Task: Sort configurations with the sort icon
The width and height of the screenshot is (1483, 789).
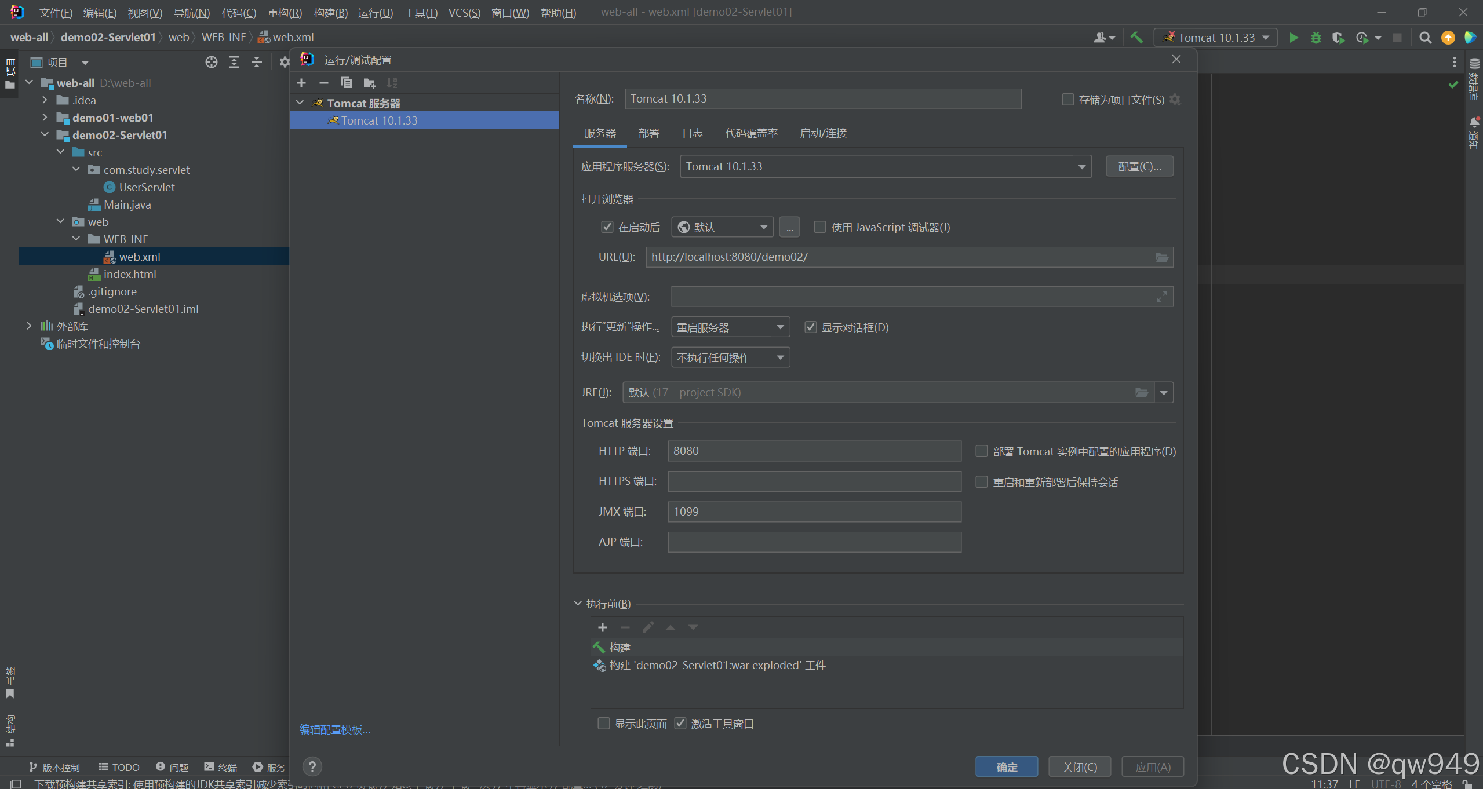Action: tap(392, 83)
